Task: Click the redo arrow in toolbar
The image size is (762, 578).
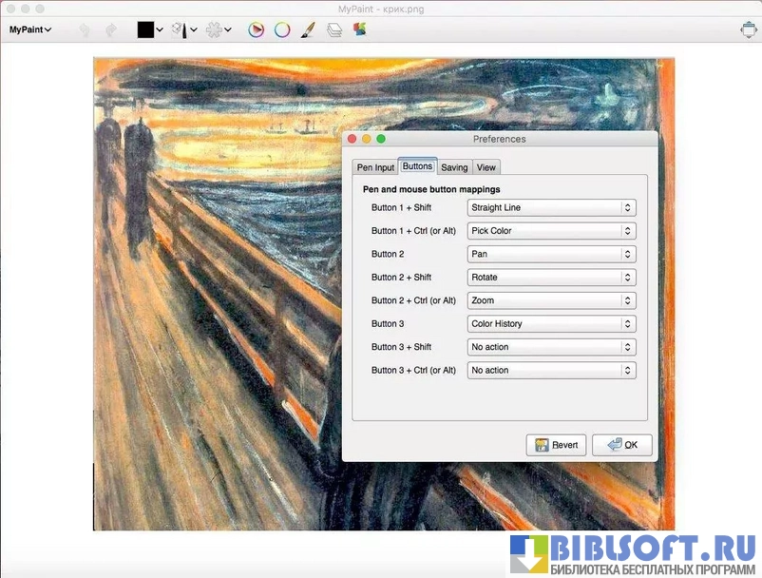Action: pos(110,29)
